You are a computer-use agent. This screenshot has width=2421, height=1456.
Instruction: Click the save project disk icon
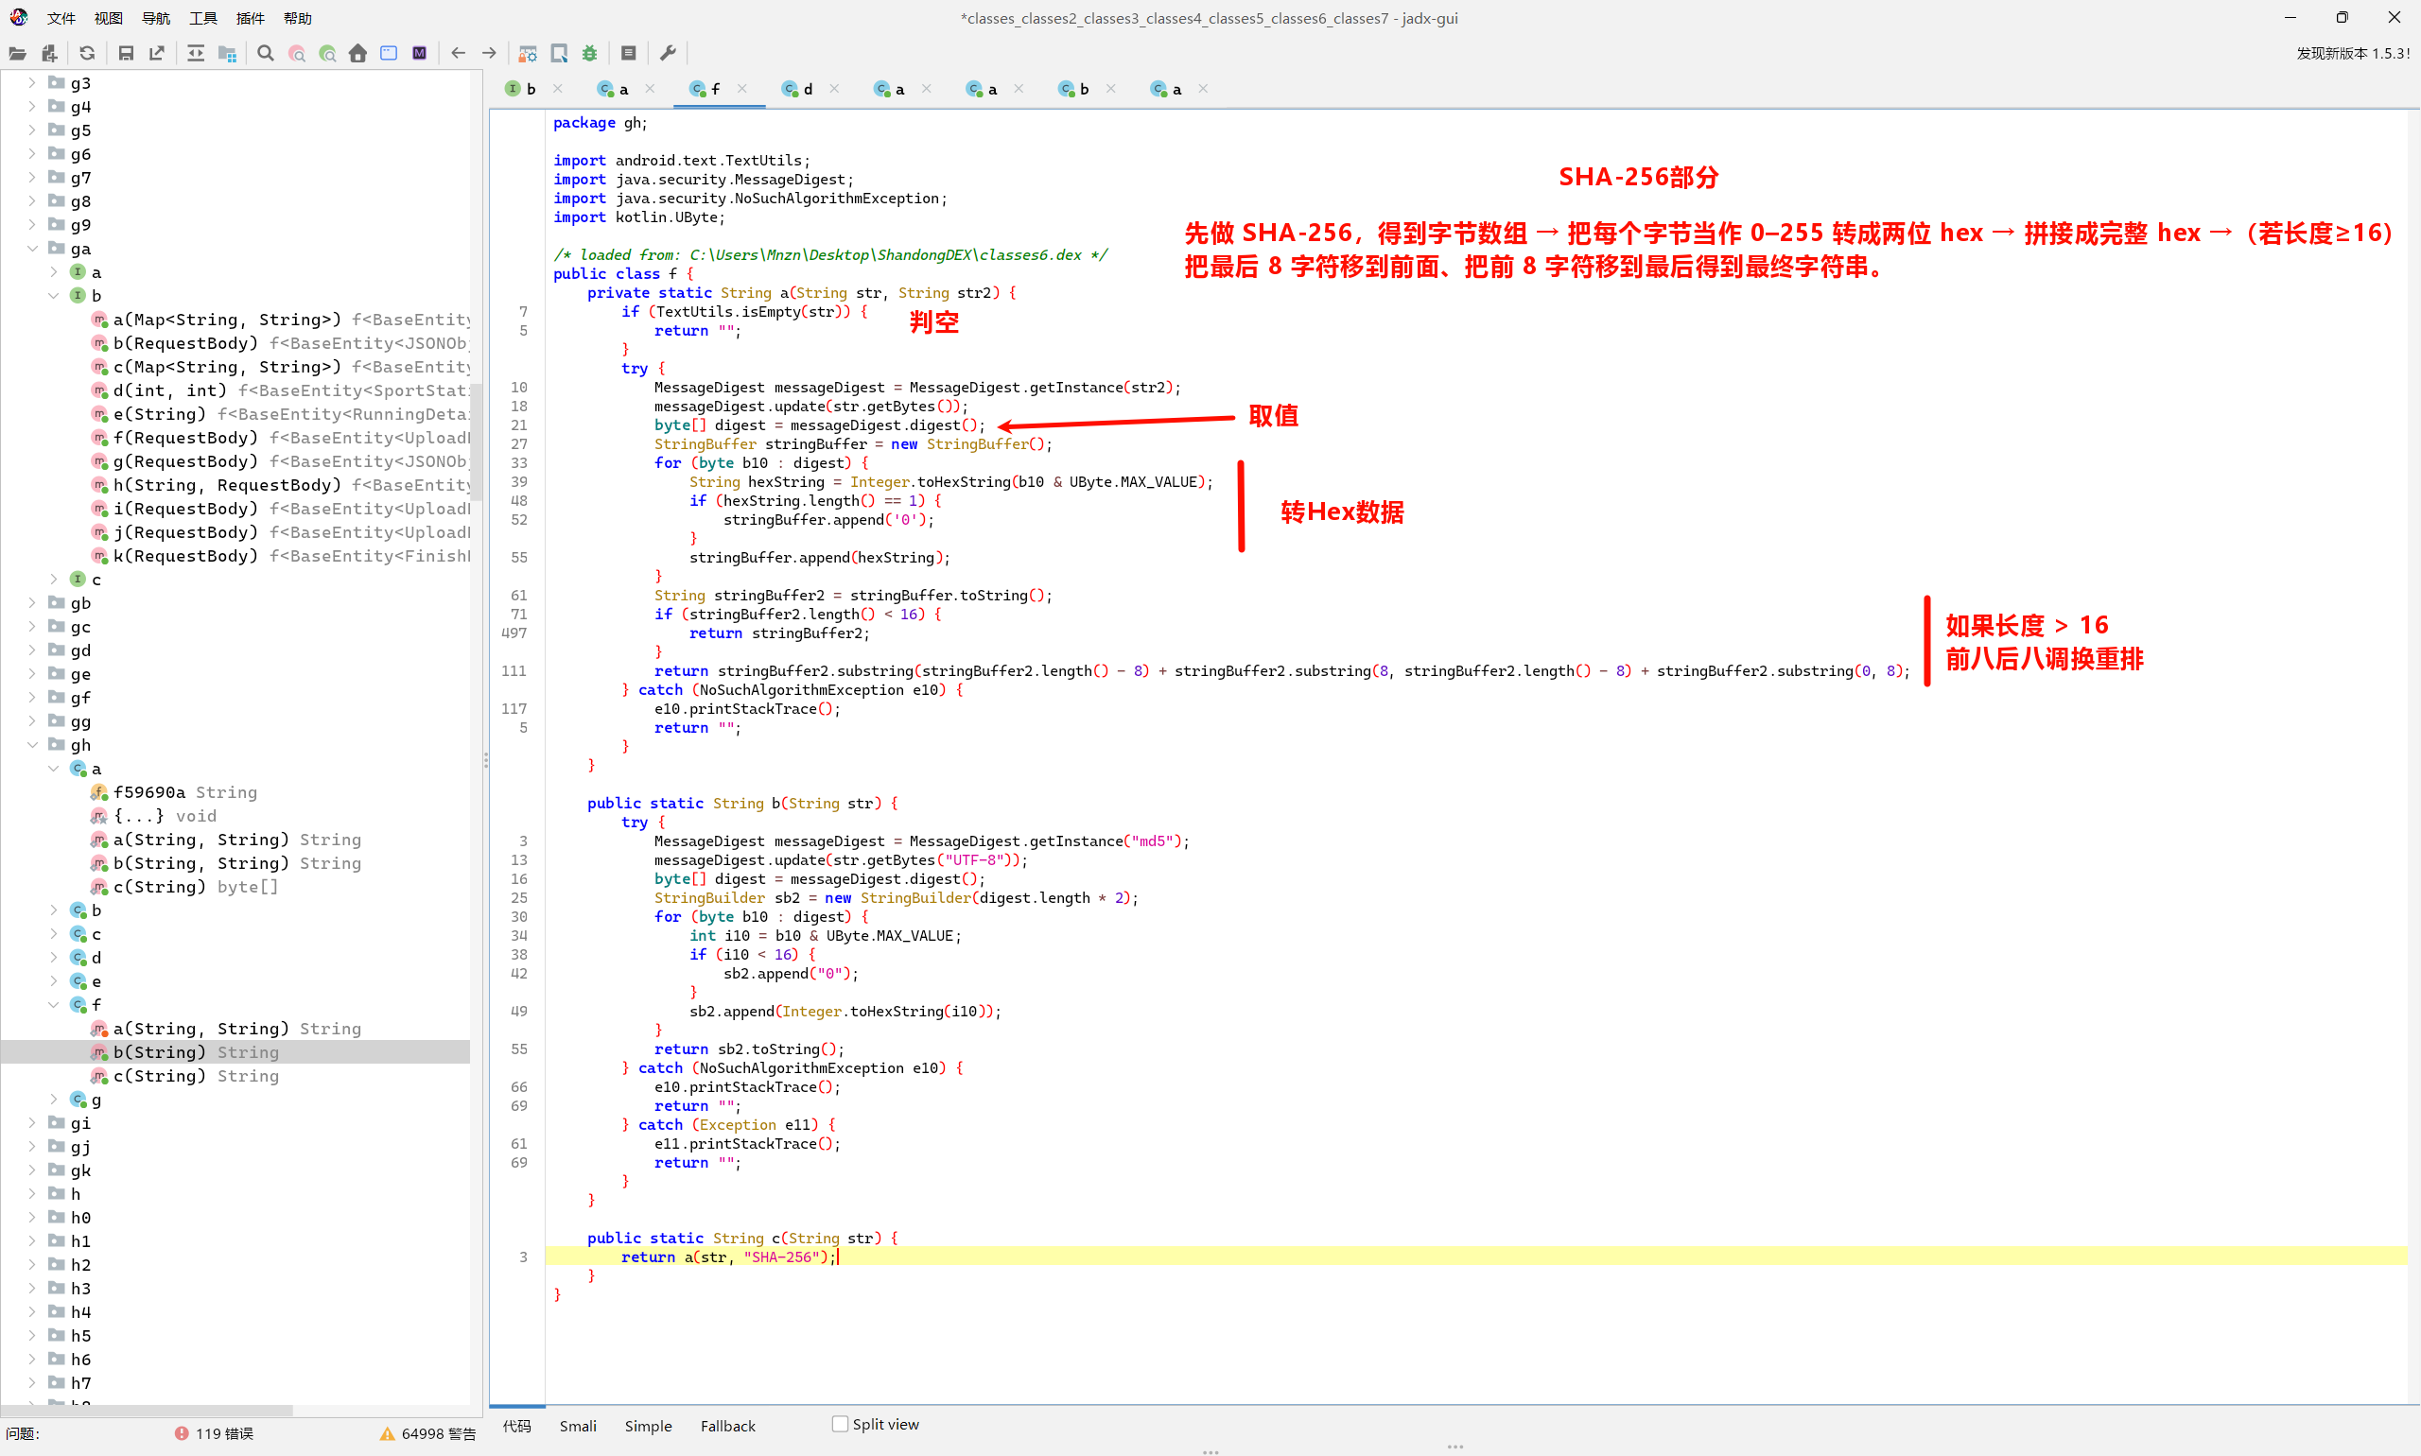click(126, 53)
